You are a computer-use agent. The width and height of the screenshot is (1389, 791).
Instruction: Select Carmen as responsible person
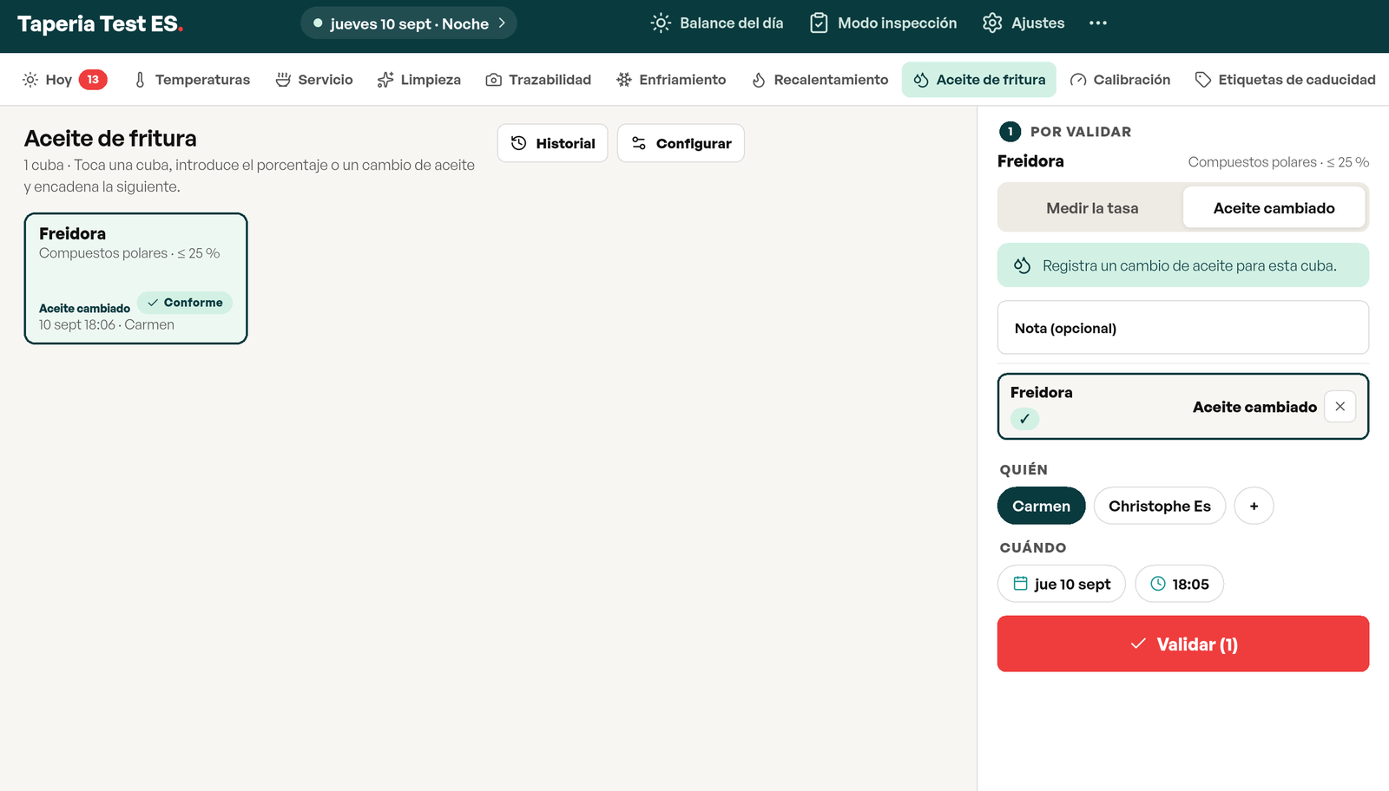coord(1041,506)
